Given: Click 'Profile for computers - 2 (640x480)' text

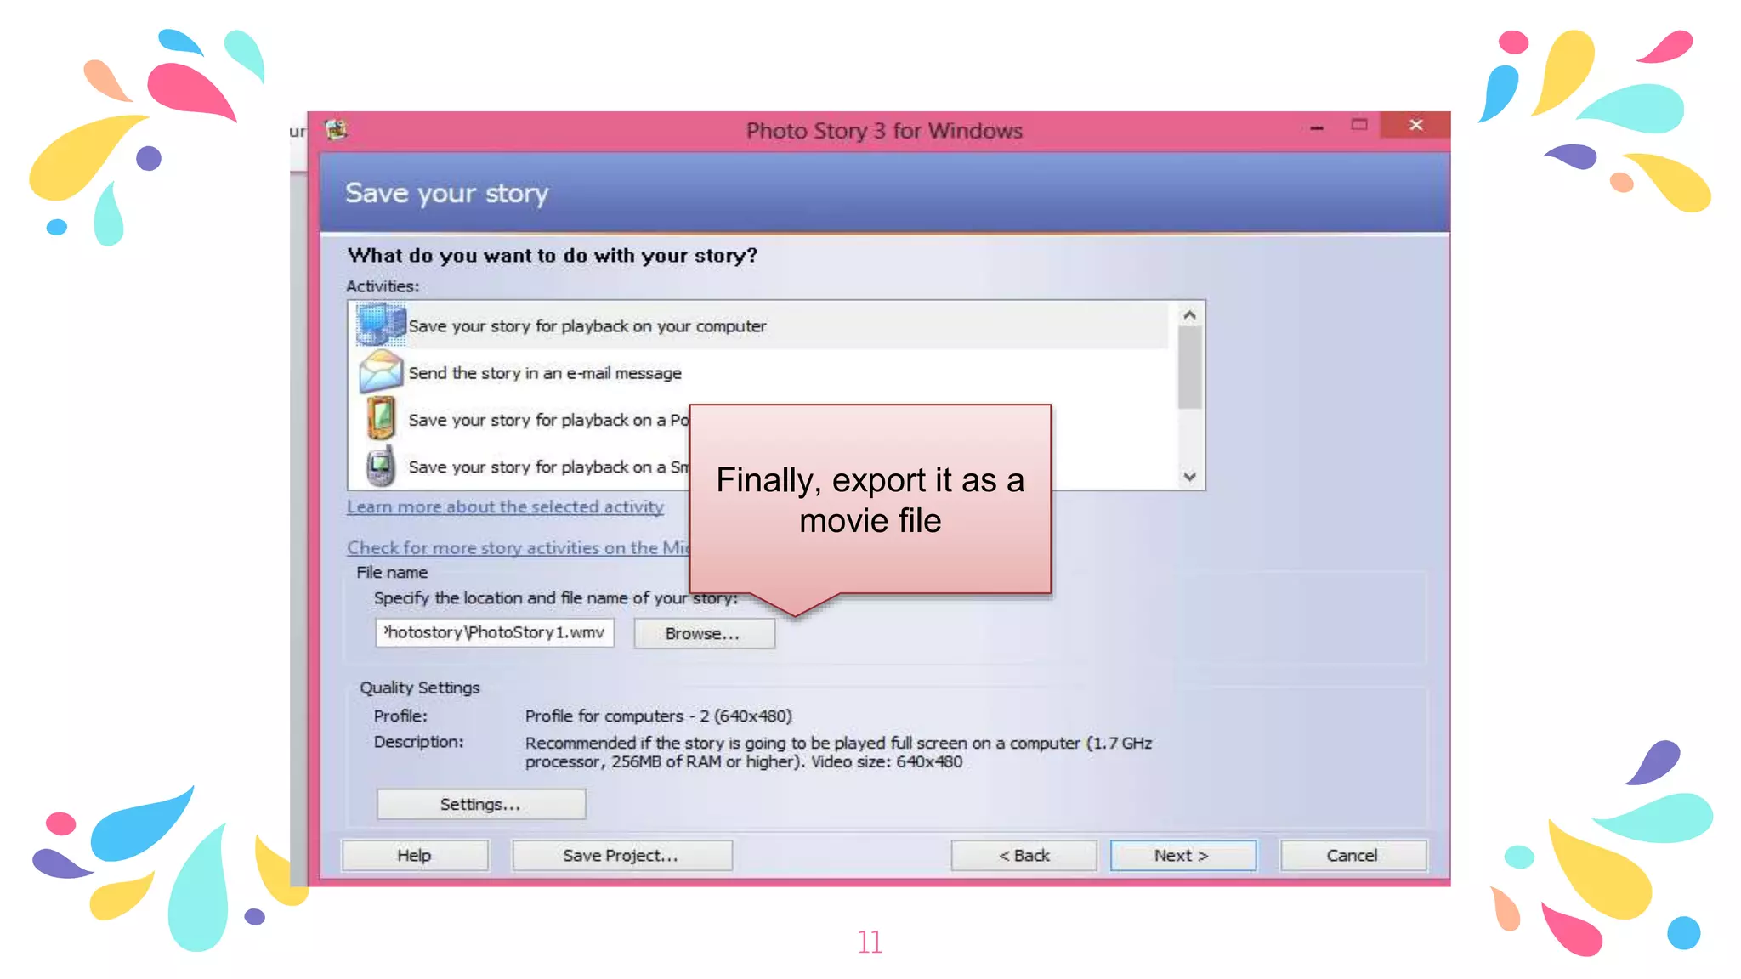Looking at the screenshot, I should [x=658, y=716].
